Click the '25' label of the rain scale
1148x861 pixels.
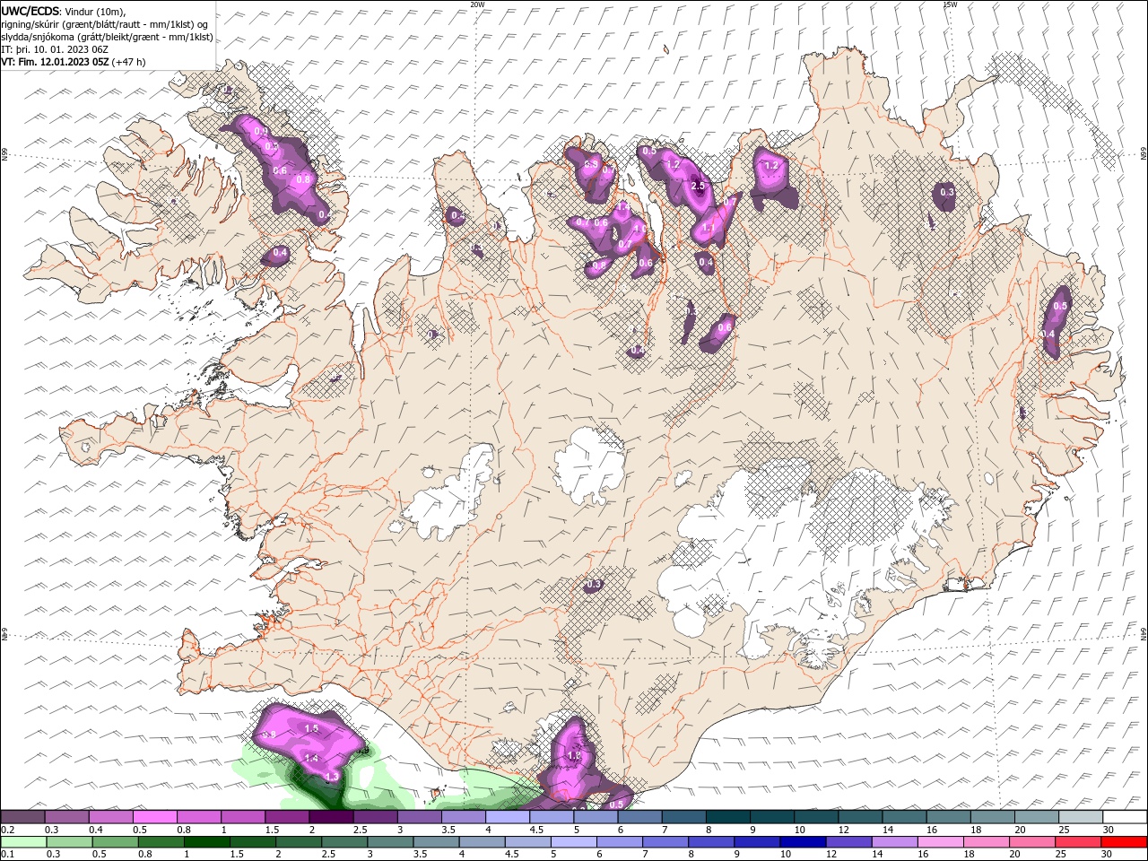click(x=1061, y=855)
